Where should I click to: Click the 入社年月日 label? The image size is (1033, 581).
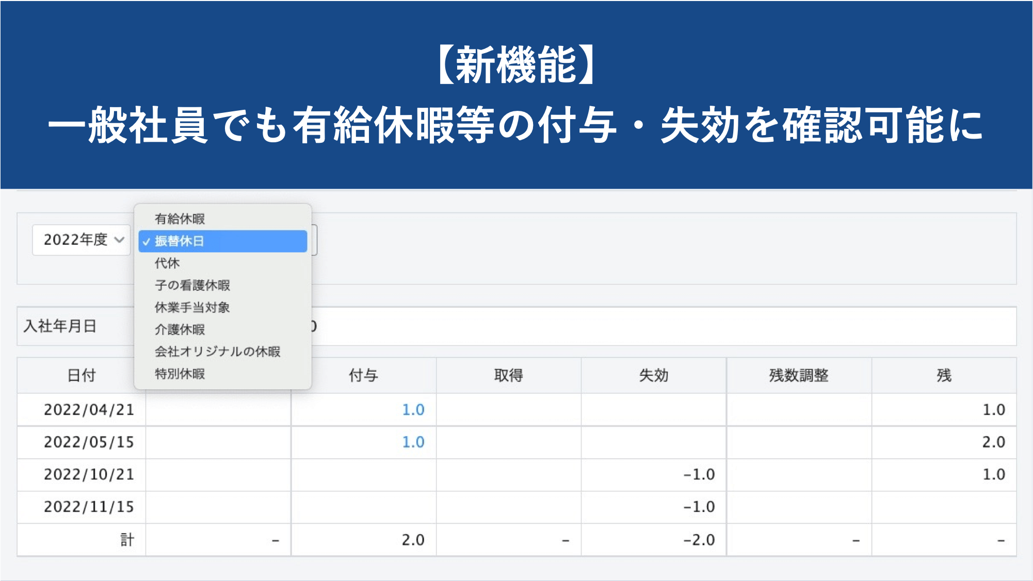coord(60,326)
